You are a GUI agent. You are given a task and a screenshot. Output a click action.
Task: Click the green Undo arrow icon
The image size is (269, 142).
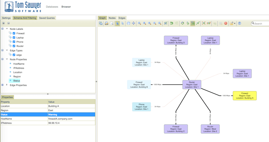[171, 23]
